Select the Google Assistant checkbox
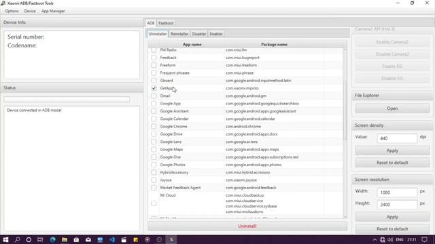Viewport: 435px width, 244px height. point(154,111)
